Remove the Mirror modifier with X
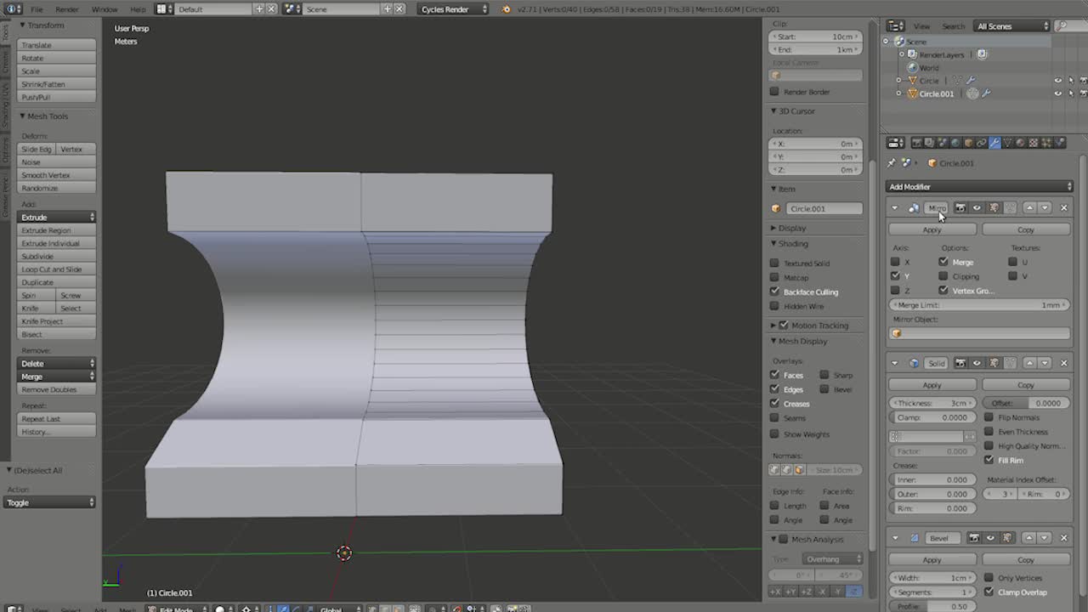This screenshot has height=612, width=1088. coord(1063,208)
